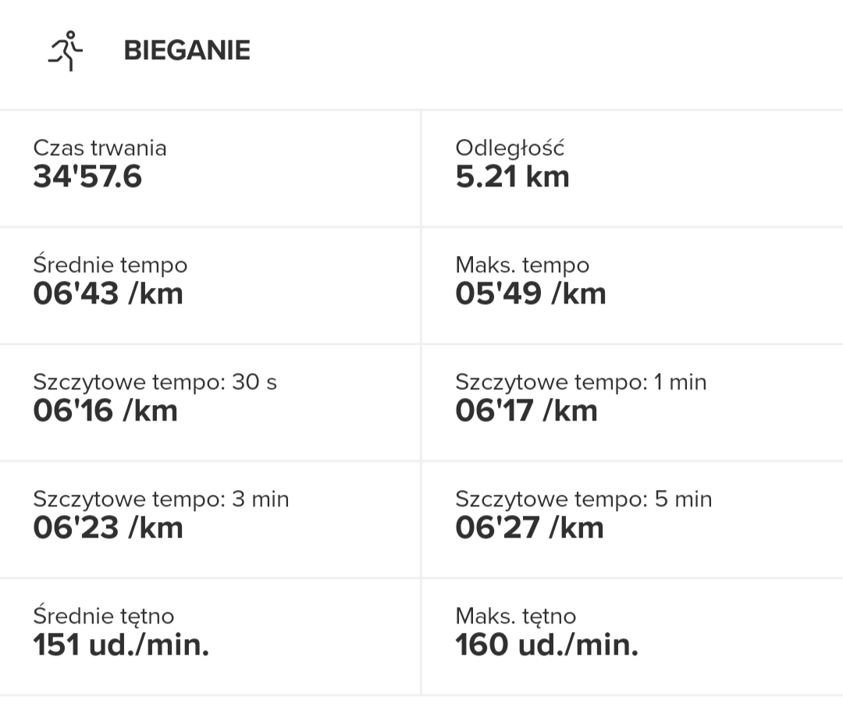Click the running figure icon
The image size is (843, 707).
coord(66,52)
